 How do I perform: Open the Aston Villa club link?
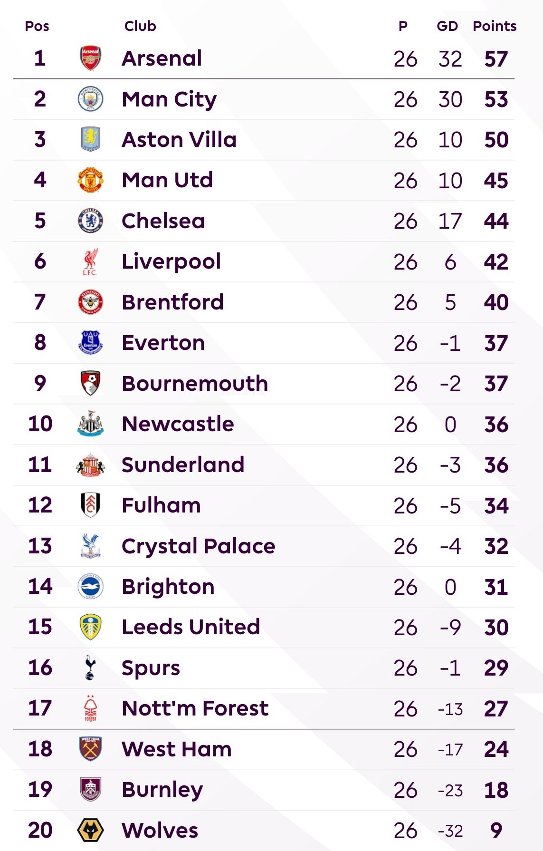179,140
